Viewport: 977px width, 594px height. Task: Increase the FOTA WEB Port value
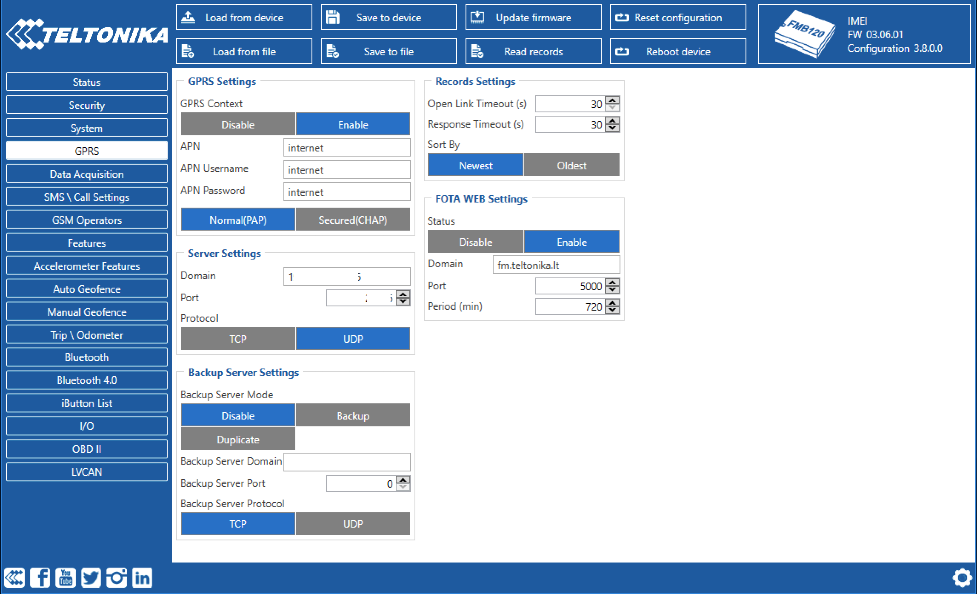point(612,283)
